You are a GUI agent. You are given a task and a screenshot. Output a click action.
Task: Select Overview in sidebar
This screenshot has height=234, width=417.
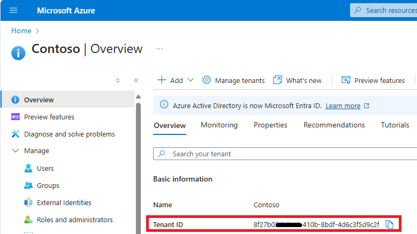[68, 100]
